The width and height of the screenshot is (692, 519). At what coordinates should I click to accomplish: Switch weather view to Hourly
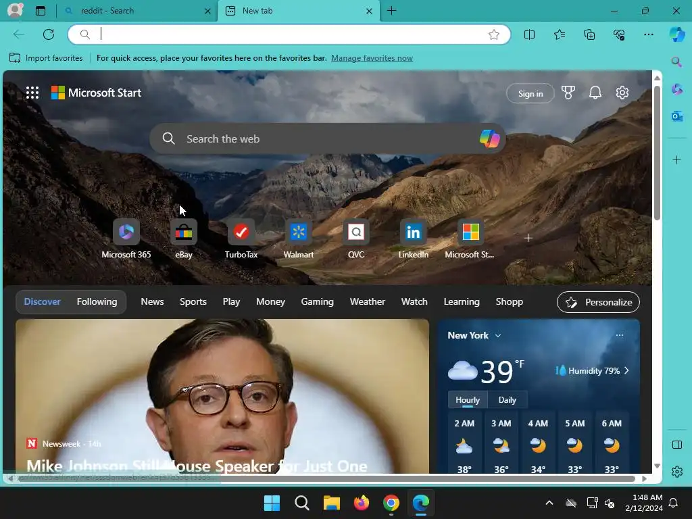tap(468, 400)
